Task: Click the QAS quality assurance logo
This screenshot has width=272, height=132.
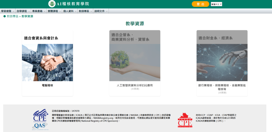Action: click(x=40, y=126)
